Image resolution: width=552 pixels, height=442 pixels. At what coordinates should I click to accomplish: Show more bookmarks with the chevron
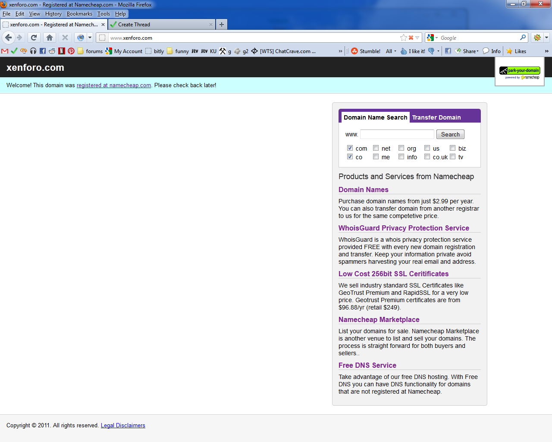pos(340,51)
